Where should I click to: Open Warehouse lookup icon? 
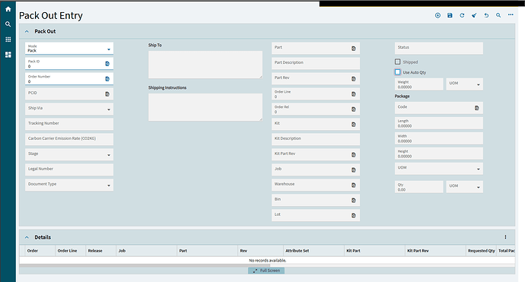click(x=354, y=185)
